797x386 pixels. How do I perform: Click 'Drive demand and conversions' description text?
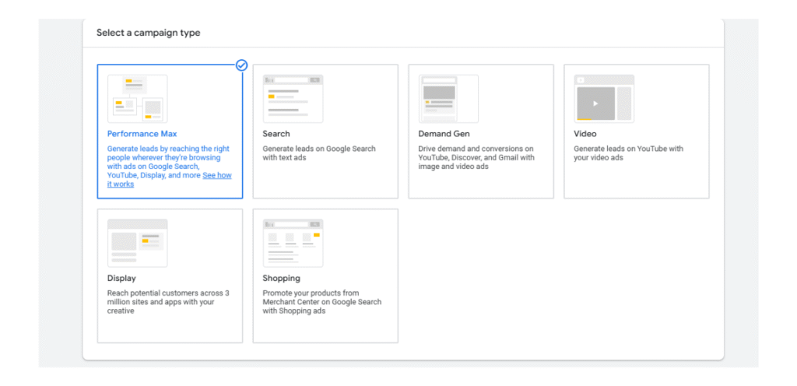tap(476, 157)
